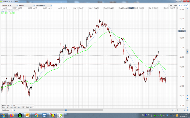Click the US Wall St 30 (Candlestick) legend label

coord(10,10)
